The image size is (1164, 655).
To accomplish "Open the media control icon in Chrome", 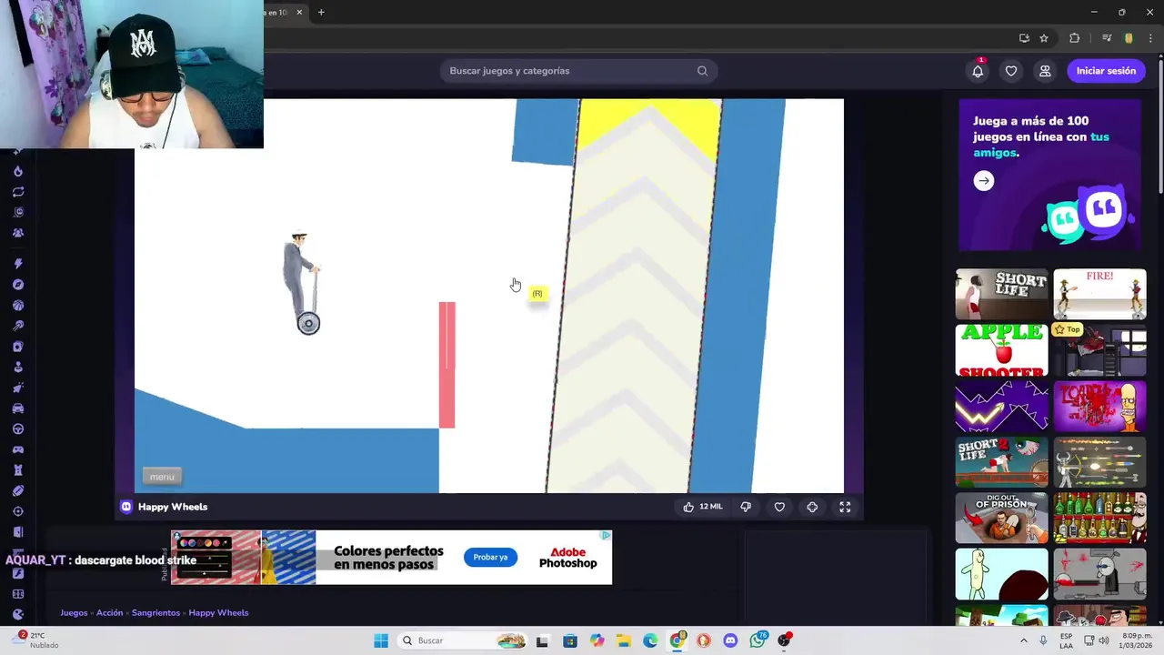I will click(x=1107, y=38).
